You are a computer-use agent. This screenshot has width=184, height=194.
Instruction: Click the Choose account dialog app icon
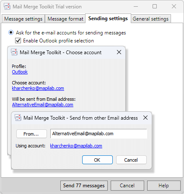pos(14,52)
